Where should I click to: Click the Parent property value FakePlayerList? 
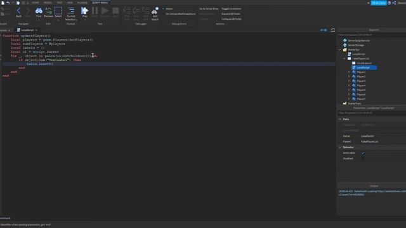tap(369, 142)
